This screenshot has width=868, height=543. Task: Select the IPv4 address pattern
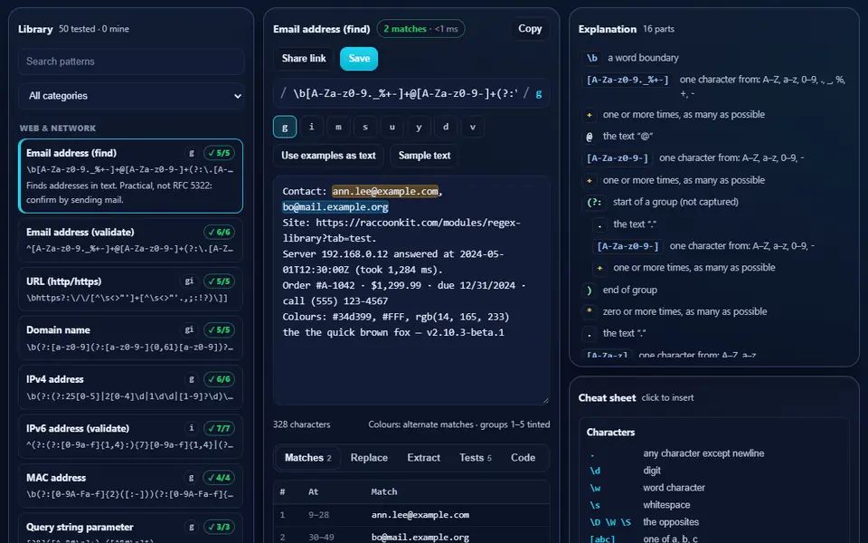[130, 387]
